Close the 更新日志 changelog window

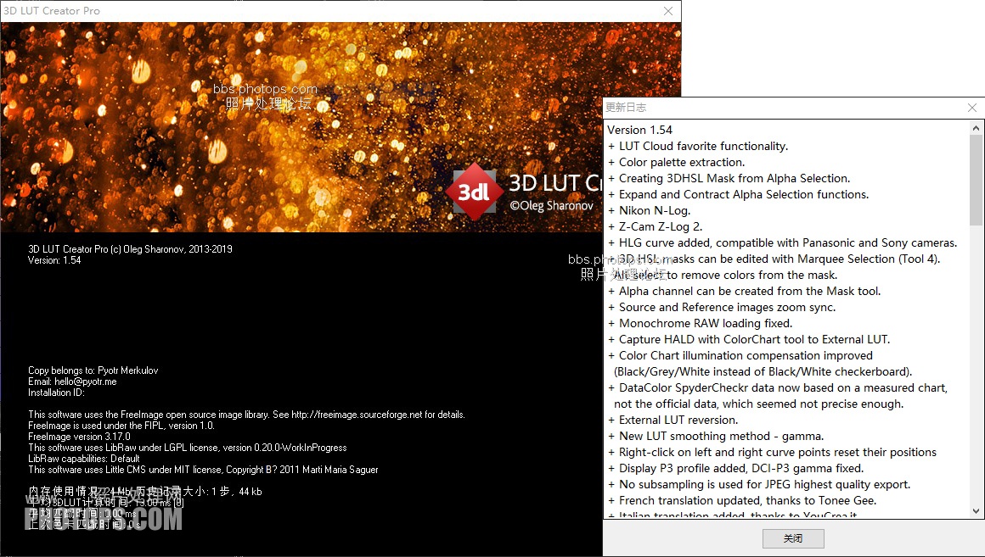[971, 108]
